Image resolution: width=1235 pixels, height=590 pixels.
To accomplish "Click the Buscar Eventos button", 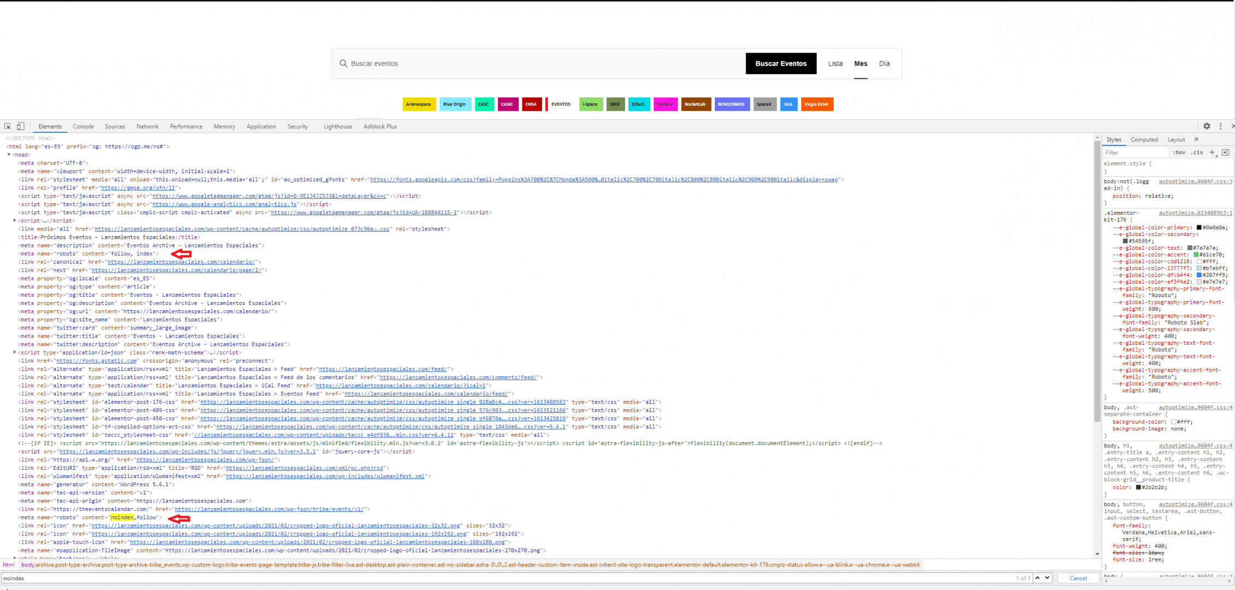I will pos(781,63).
